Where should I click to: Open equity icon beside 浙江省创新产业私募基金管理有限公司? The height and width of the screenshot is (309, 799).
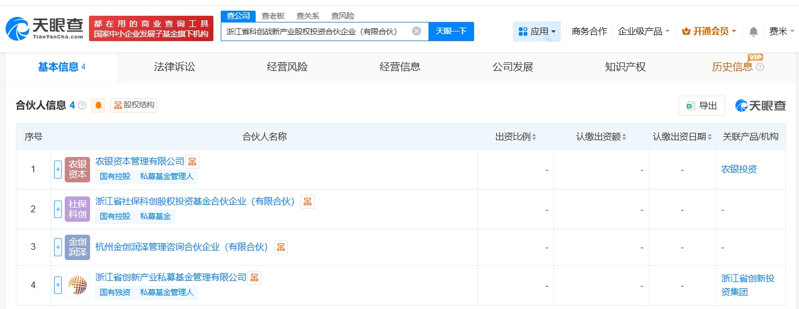coord(255,277)
